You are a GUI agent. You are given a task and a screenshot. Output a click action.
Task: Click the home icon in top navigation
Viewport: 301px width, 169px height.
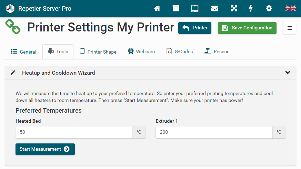[x=157, y=8]
